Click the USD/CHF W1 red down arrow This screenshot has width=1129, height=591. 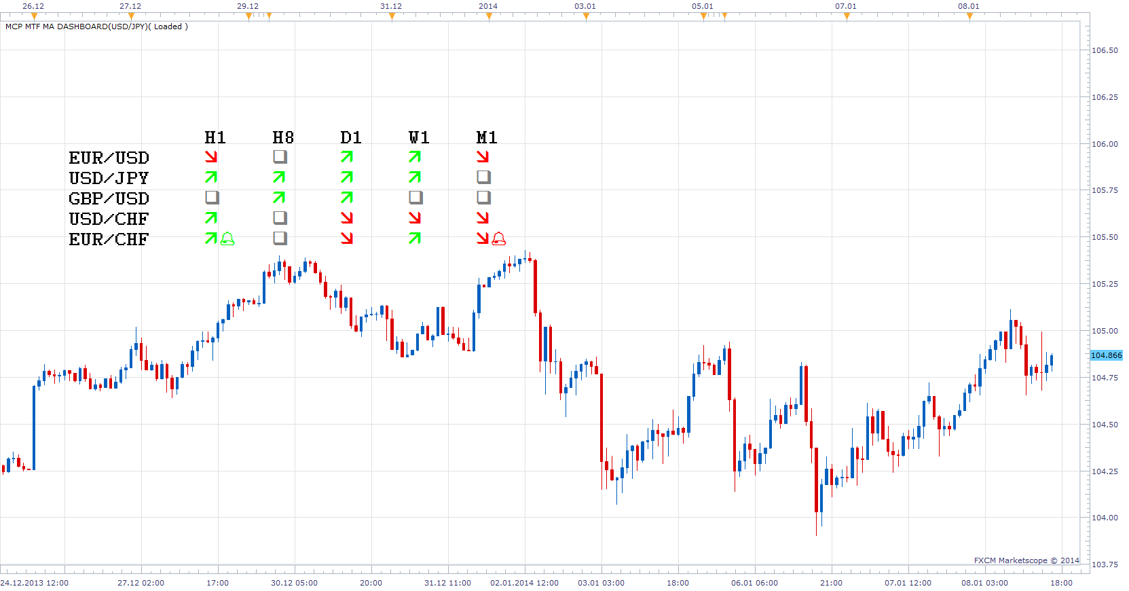415,218
